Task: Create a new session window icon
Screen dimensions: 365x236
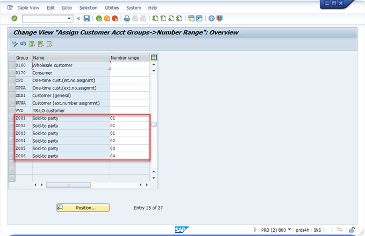Action: tap(191, 18)
